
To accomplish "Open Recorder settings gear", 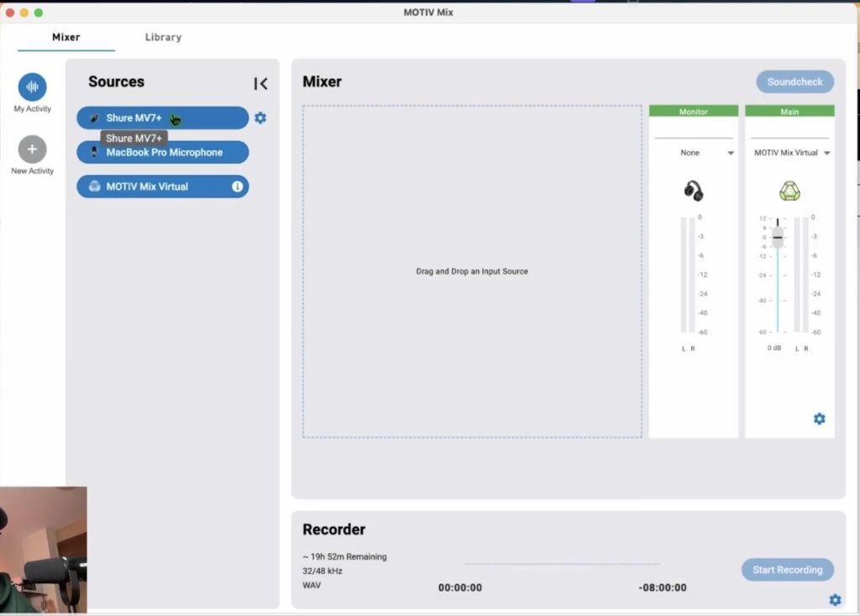I will point(834,599).
